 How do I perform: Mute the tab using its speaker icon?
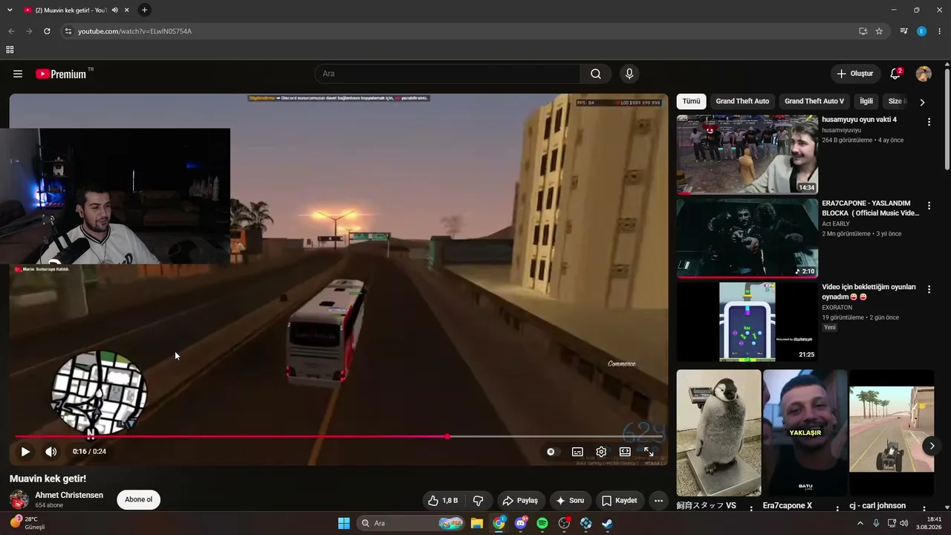click(x=114, y=10)
